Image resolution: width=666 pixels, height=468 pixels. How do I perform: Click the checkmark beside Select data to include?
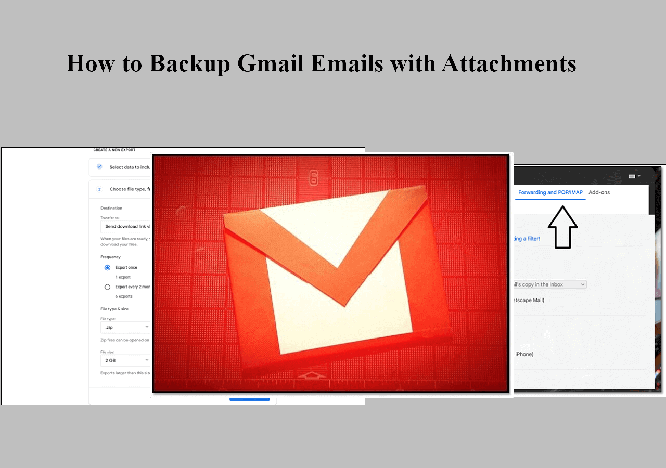[99, 167]
